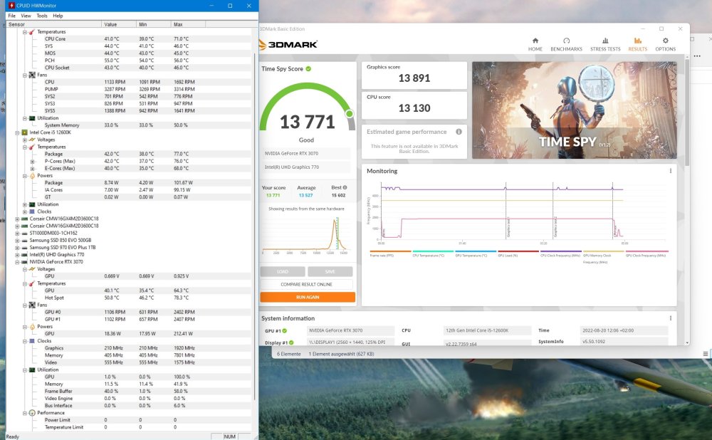
Task: Open the STRESS TESTS section
Action: pyautogui.click(x=605, y=44)
